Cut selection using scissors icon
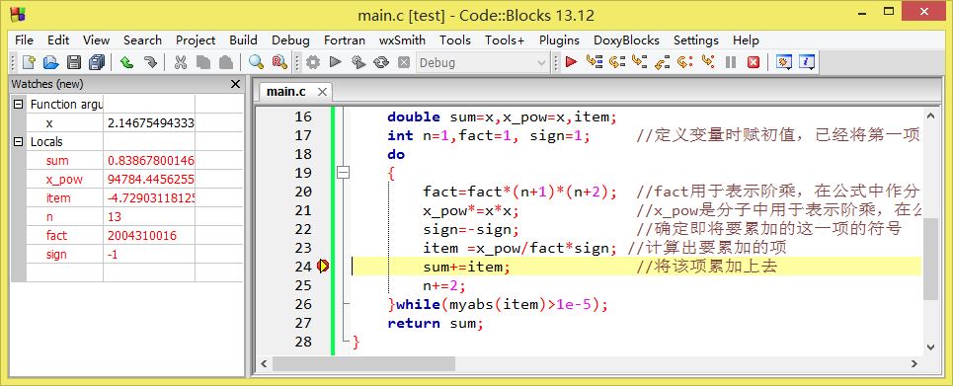The width and height of the screenshot is (953, 386). pyautogui.click(x=181, y=62)
